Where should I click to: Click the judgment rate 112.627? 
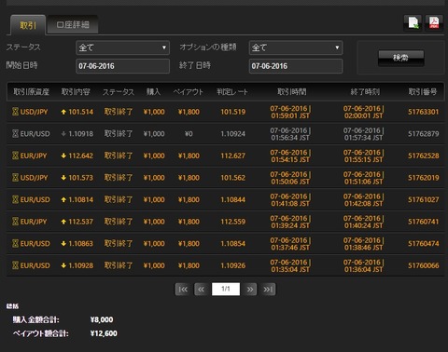(x=233, y=156)
